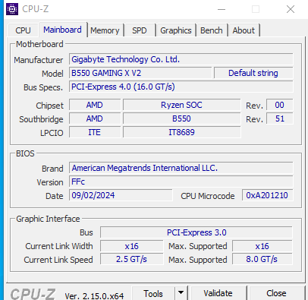Select BIOS brand American Megatrends International LLC.
308x300 pixels.
(x=181, y=168)
